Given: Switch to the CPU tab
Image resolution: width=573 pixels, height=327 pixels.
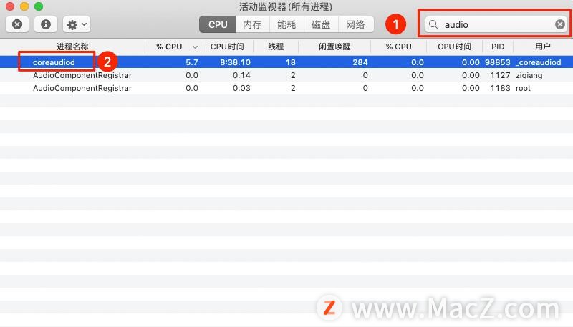Looking at the screenshot, I should click(x=218, y=24).
